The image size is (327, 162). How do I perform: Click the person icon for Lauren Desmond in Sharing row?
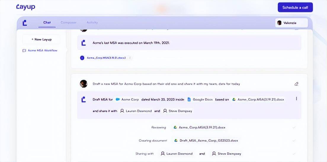(163, 154)
